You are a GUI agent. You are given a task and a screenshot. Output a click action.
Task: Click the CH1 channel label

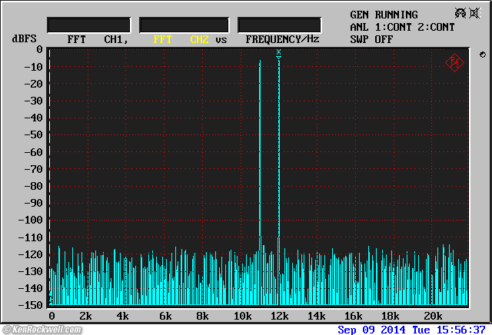coord(115,39)
